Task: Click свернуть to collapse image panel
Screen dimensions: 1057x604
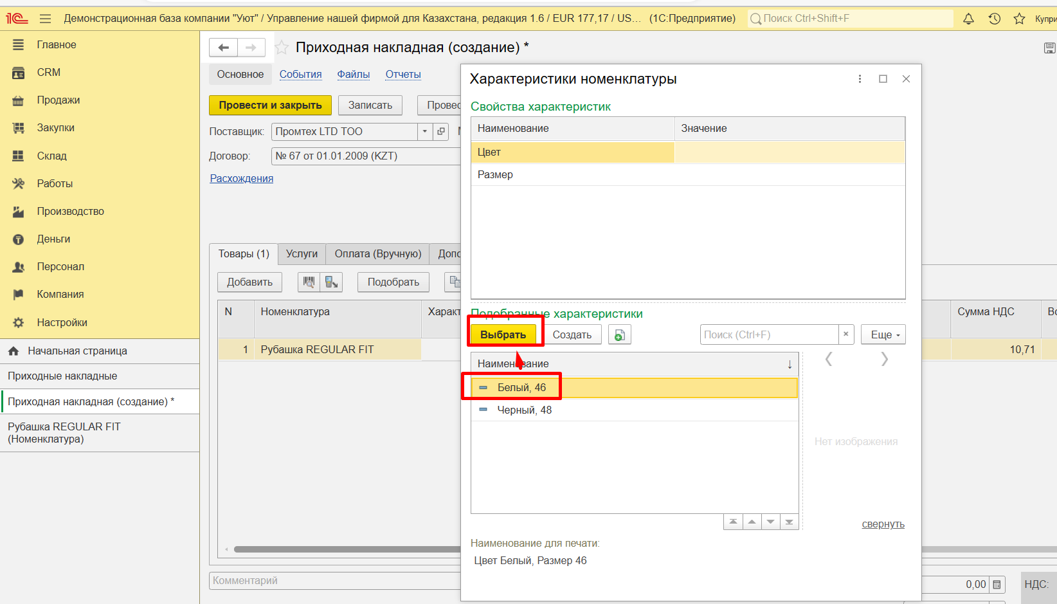Action: (x=883, y=524)
